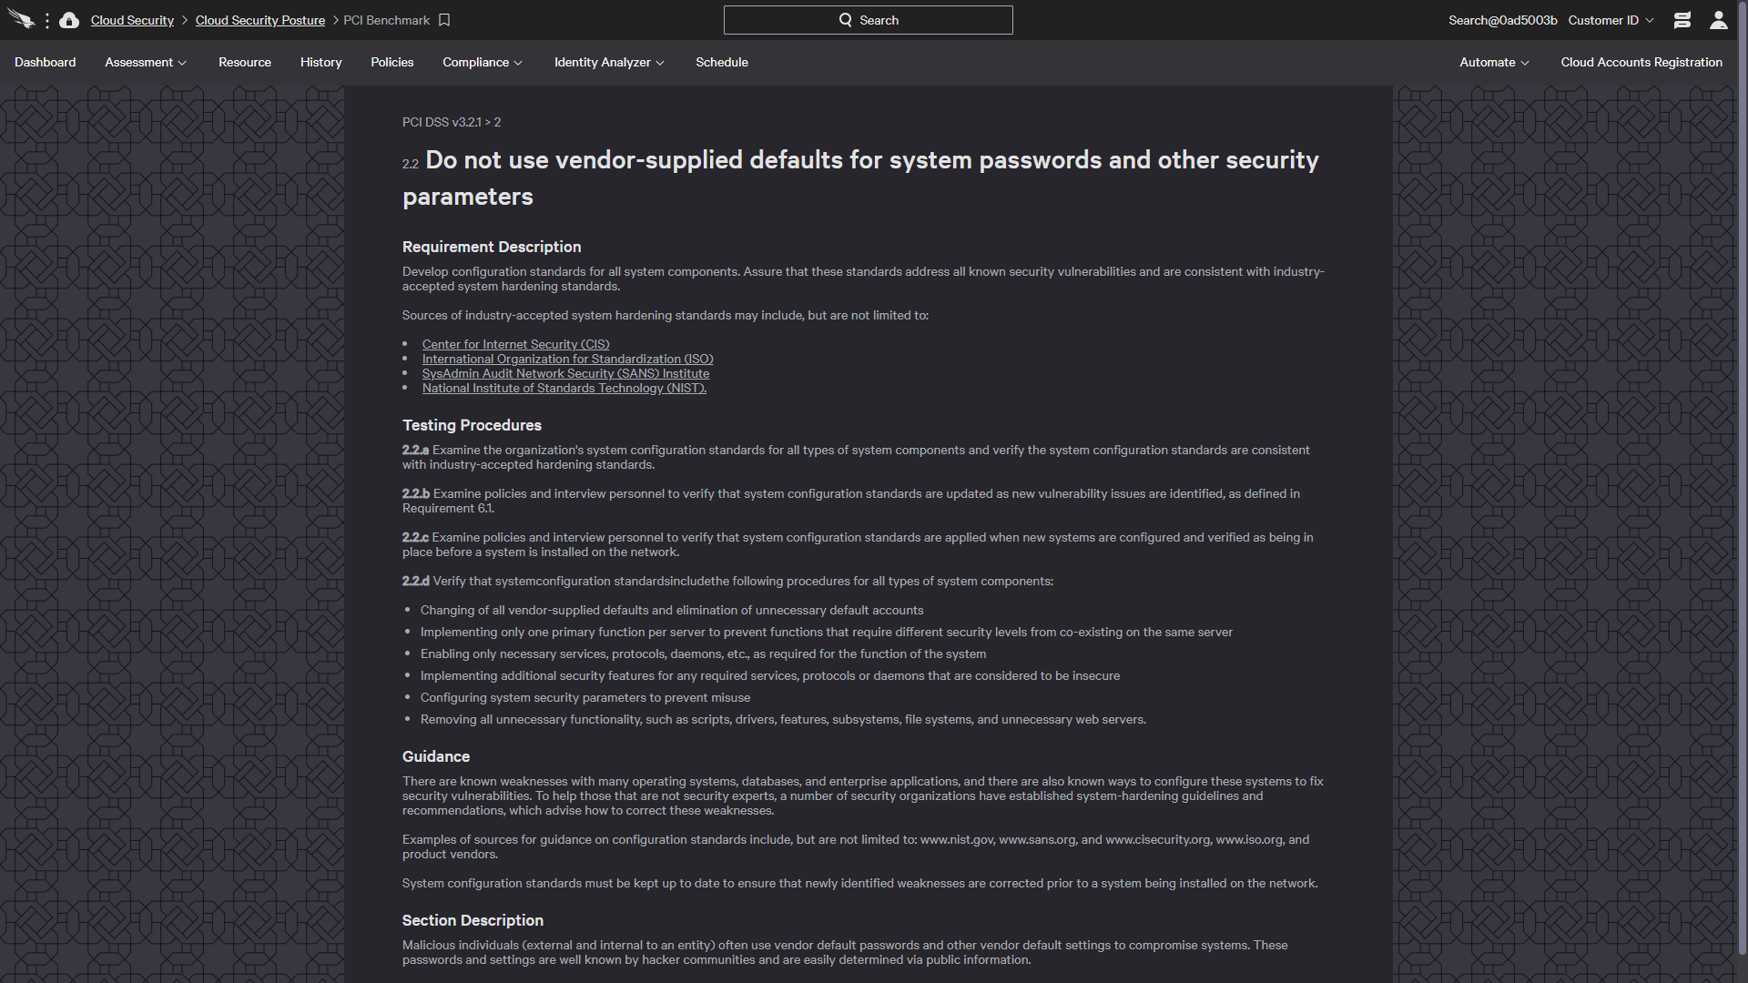This screenshot has width=1748, height=983.
Task: Scroll down to Section Description area
Action: (474, 920)
